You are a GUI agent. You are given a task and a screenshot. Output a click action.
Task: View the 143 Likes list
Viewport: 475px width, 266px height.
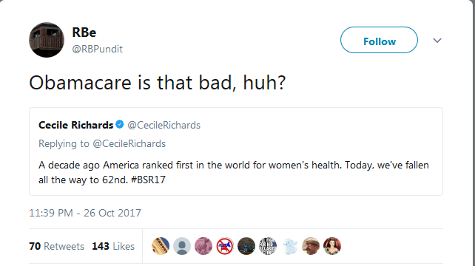point(113,246)
